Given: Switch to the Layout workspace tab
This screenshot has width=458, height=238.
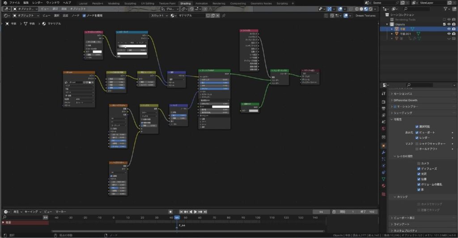Looking at the screenshot, I should (x=83, y=4).
